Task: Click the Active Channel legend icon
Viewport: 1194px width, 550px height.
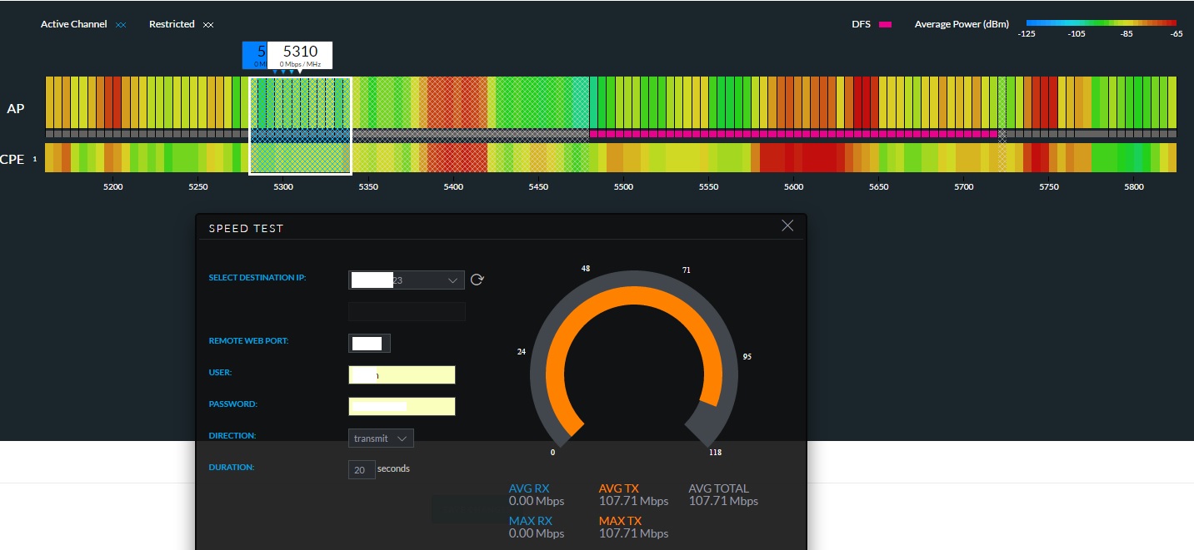Action: click(121, 25)
